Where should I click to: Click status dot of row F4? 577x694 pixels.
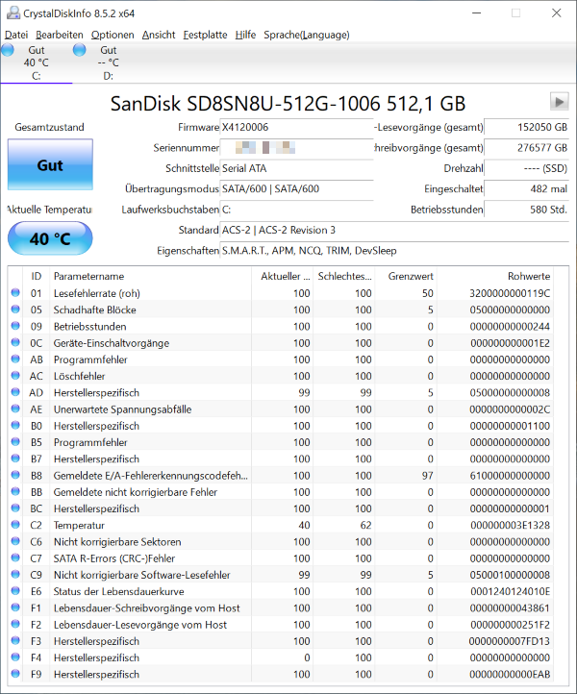(15, 657)
